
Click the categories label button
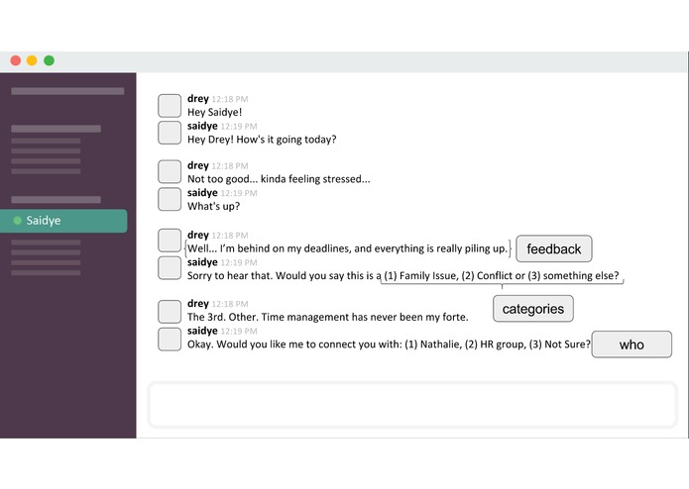tap(533, 309)
